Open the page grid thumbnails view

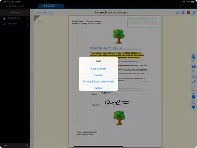[183, 13]
